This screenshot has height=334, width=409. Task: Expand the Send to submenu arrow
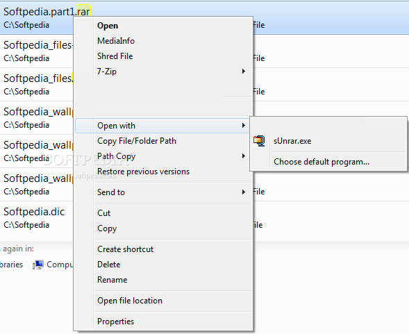[243, 192]
